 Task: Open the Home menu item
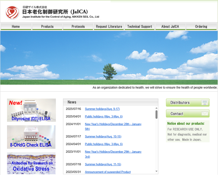coord(16,26)
